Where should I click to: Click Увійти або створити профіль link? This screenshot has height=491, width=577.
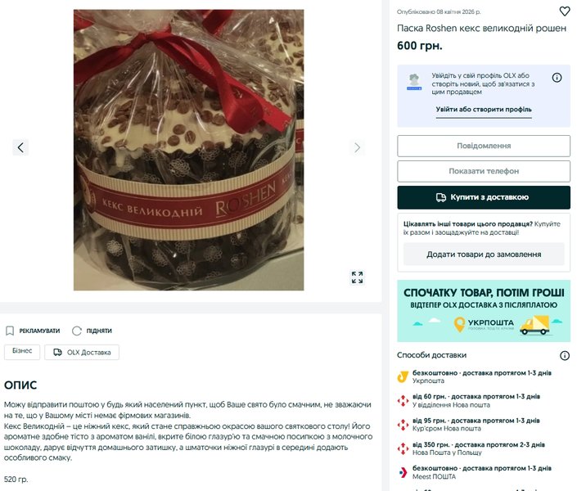pyautogui.click(x=484, y=110)
